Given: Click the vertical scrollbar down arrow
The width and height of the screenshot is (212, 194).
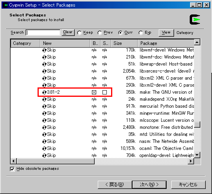Looking at the screenshot, I should (197, 155).
